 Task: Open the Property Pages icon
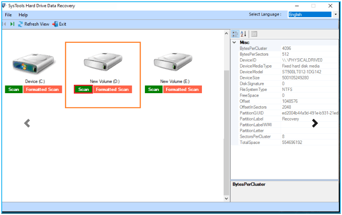pos(254,34)
